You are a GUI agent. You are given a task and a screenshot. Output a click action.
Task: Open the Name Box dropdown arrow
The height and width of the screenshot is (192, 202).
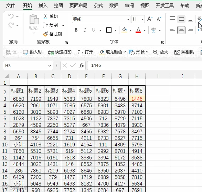coord(50,65)
